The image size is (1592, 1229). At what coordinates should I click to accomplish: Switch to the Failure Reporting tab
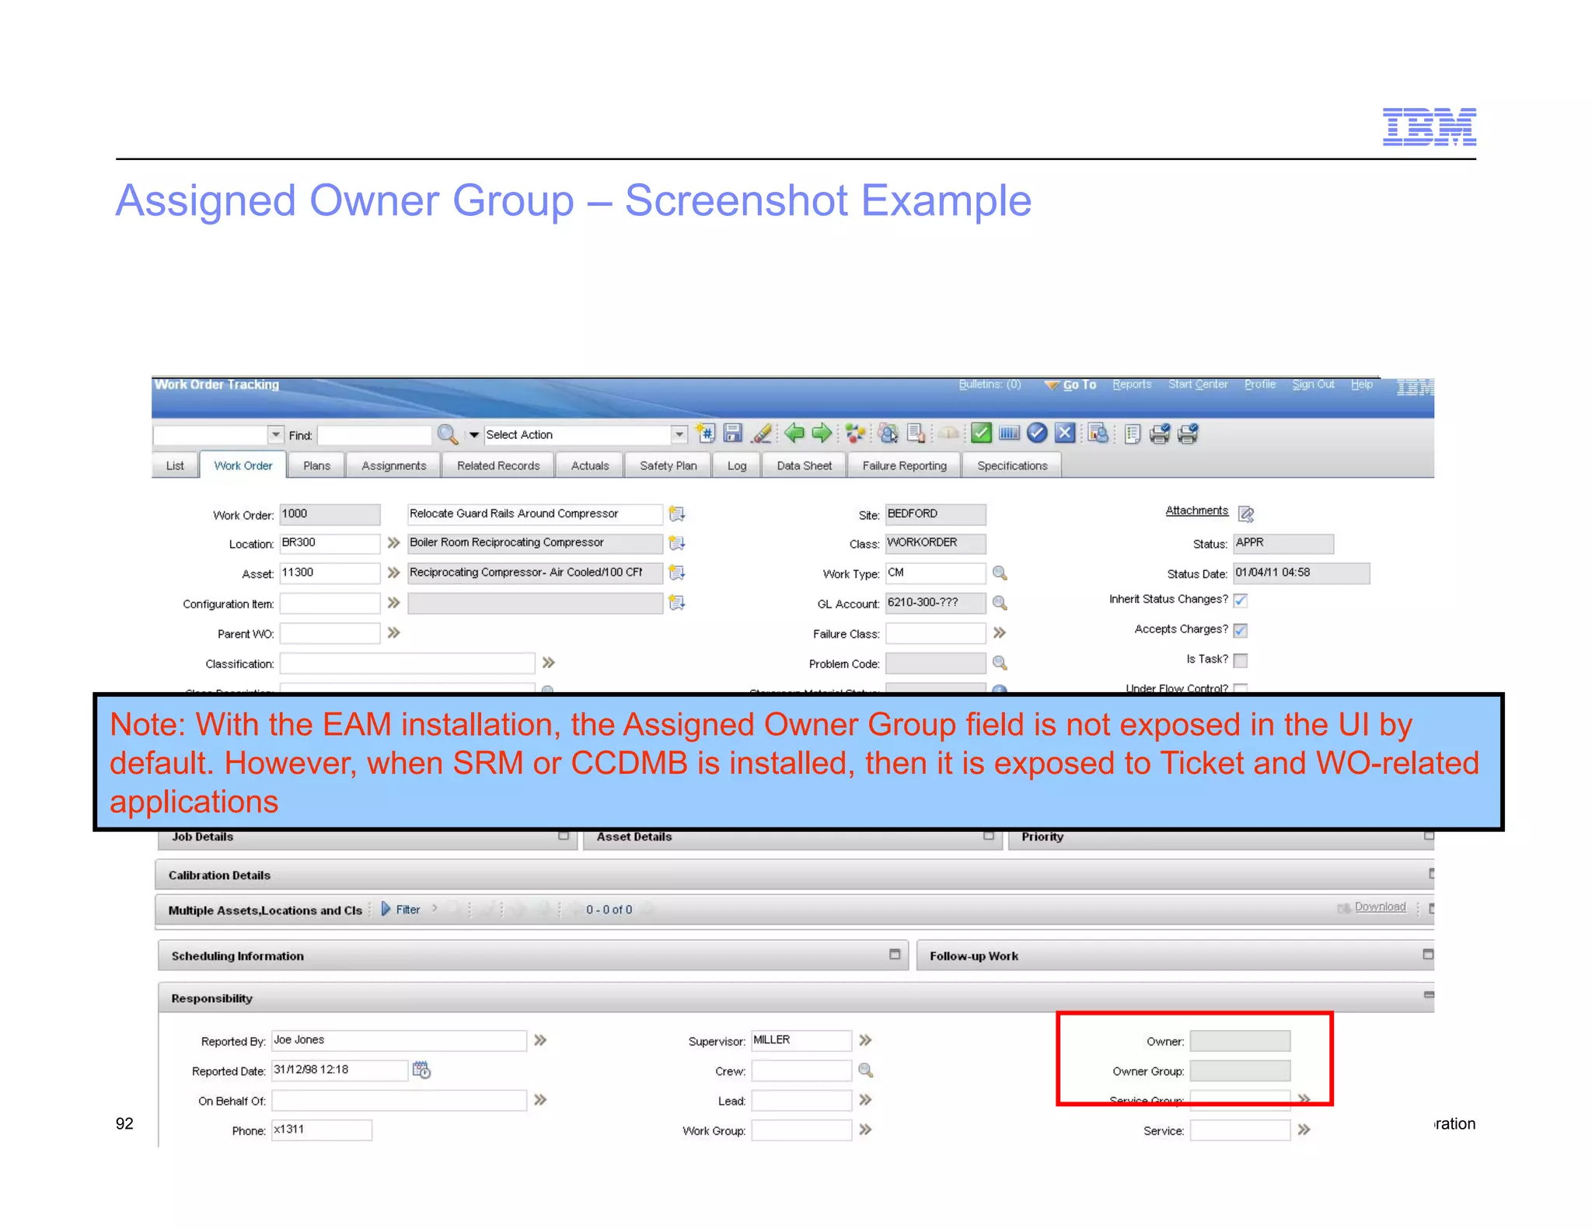coord(904,465)
